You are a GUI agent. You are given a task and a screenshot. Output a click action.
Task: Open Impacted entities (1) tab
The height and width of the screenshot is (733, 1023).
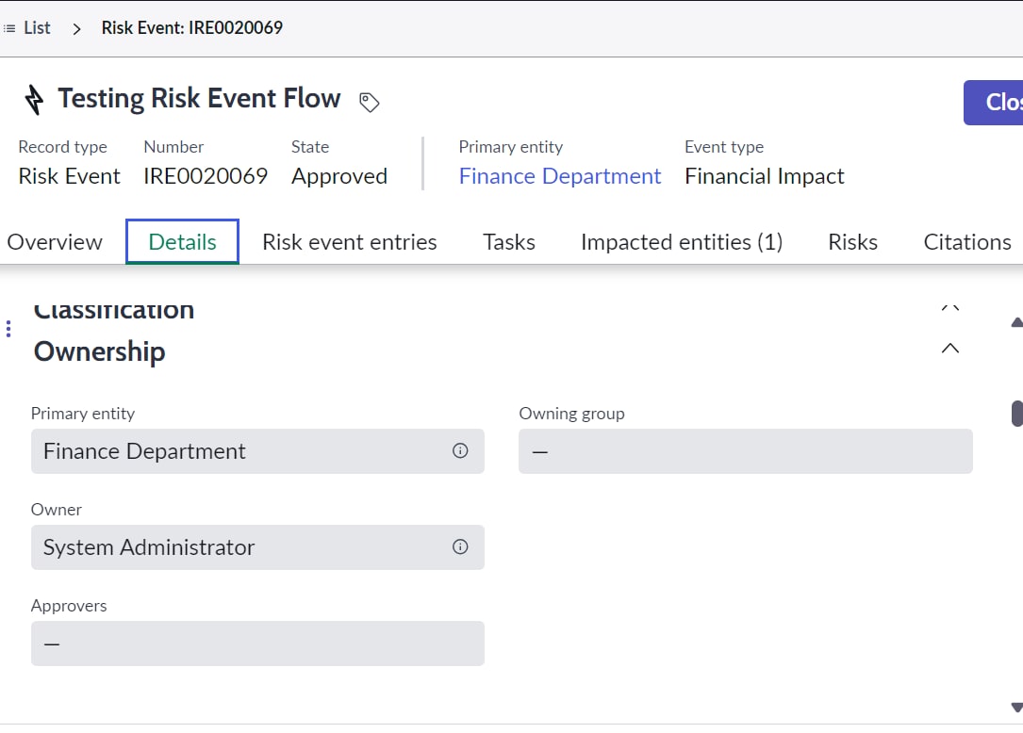coord(682,242)
